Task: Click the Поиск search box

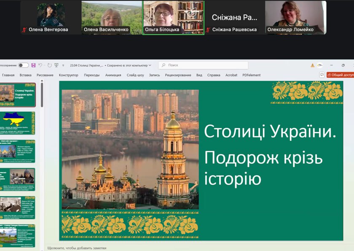Action: (x=203, y=65)
